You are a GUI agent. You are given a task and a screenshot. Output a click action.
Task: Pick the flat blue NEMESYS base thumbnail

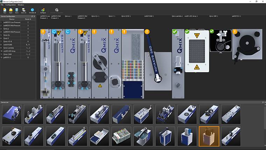(12, 114)
